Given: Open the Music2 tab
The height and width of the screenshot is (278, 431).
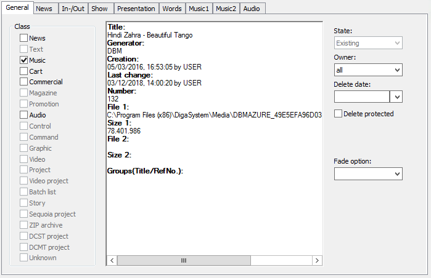Looking at the screenshot, I should pyautogui.click(x=226, y=9).
